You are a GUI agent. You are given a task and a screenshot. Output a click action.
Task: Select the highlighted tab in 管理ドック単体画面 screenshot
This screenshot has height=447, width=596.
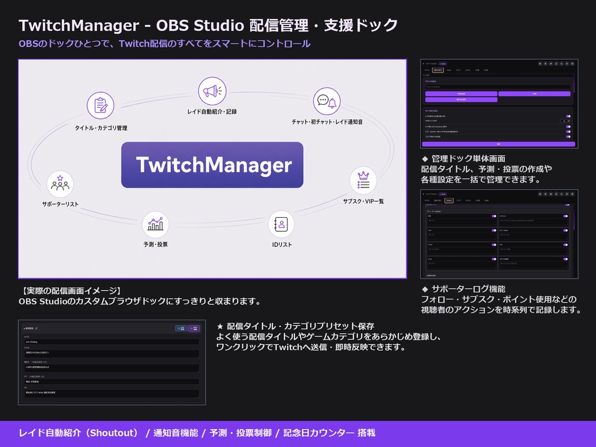438,70
